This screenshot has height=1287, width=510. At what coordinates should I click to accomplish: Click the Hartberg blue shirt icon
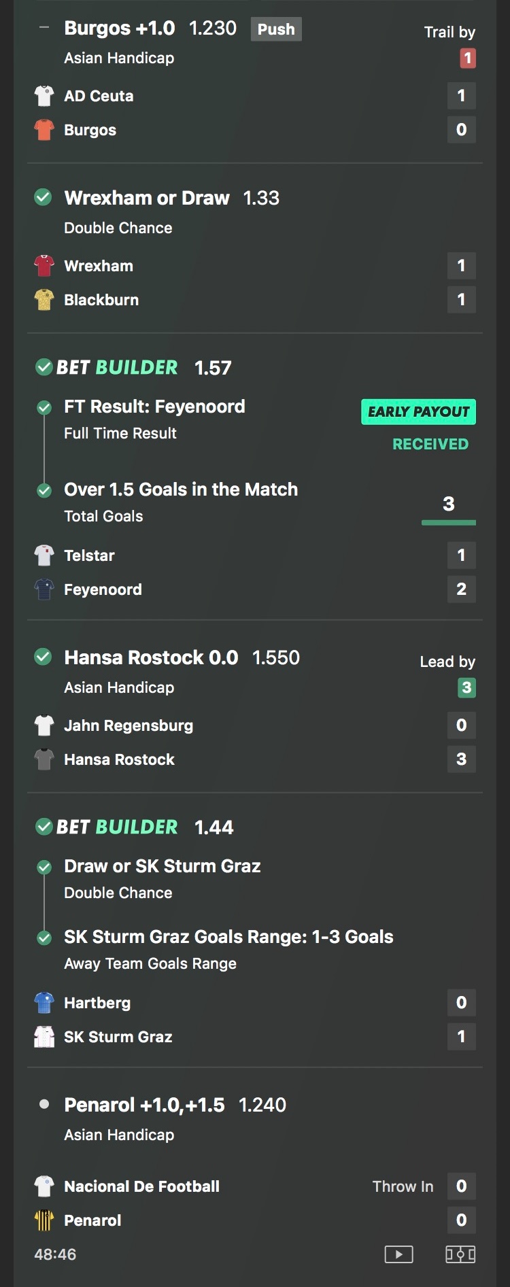coord(44,1003)
